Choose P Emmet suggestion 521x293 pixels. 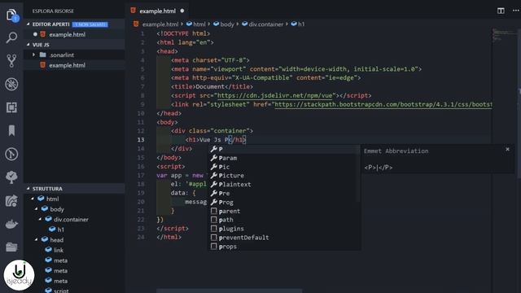pyautogui.click(x=284, y=149)
